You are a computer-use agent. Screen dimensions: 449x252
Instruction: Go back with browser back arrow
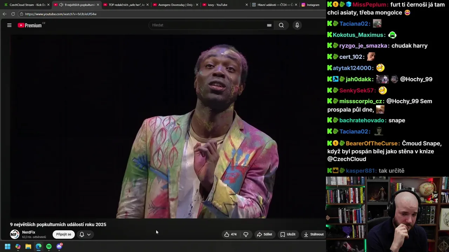pyautogui.click(x=4, y=14)
